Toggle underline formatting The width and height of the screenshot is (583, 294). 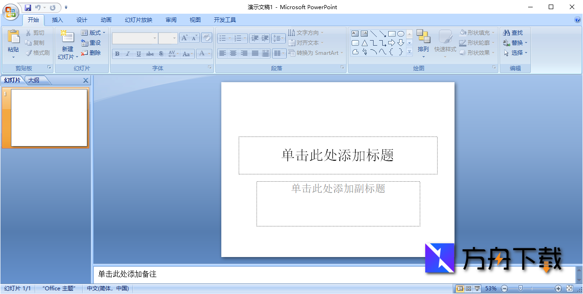point(138,53)
